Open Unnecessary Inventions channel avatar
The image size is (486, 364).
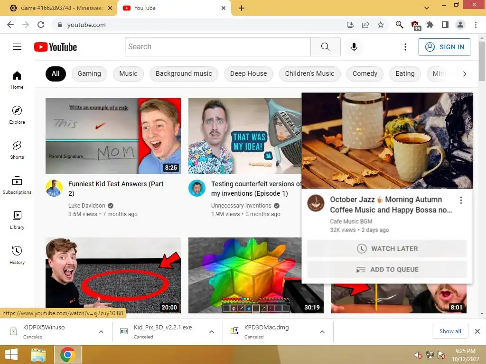click(197, 188)
